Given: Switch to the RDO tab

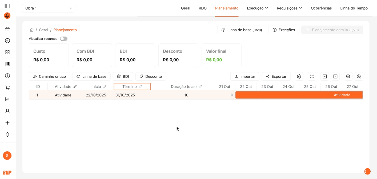Looking at the screenshot, I should click(x=203, y=8).
